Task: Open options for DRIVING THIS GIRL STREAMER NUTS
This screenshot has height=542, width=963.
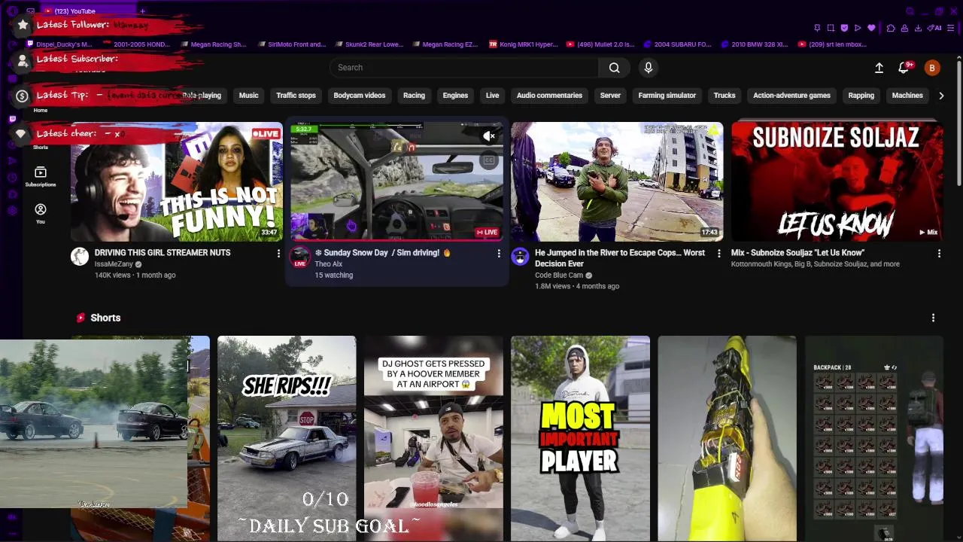Action: point(278,254)
